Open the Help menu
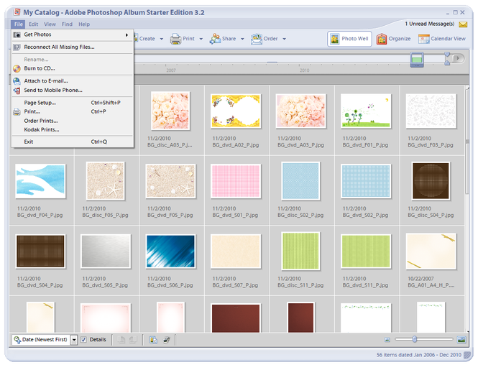Viewport: 478px width, 365px height. (84, 24)
